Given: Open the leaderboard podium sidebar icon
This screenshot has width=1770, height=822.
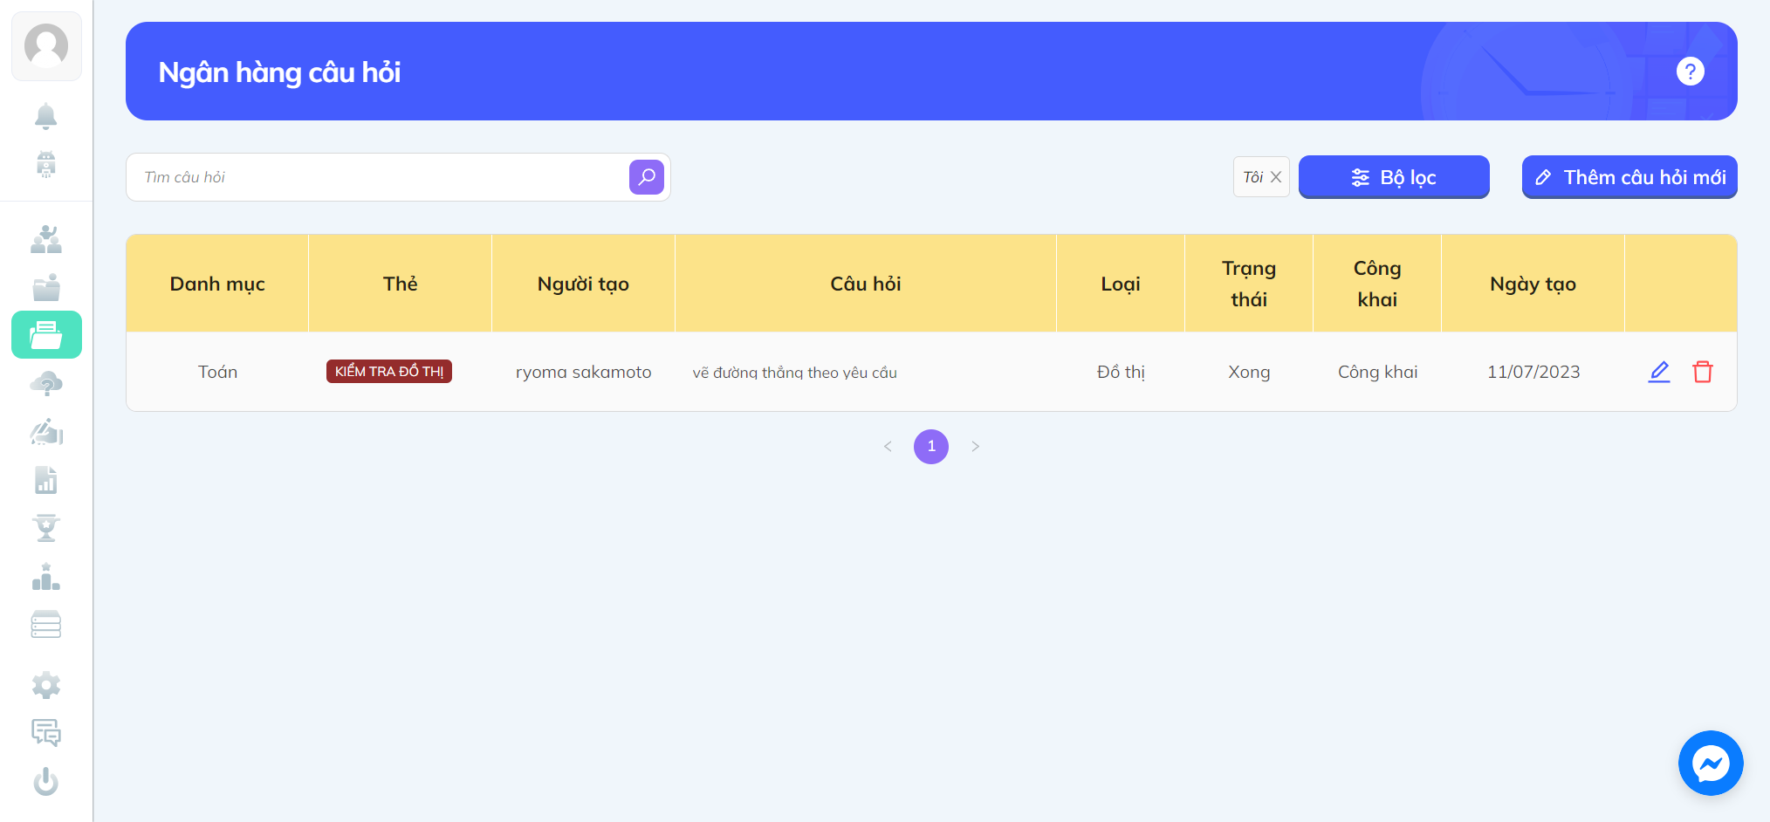Looking at the screenshot, I should [x=46, y=577].
